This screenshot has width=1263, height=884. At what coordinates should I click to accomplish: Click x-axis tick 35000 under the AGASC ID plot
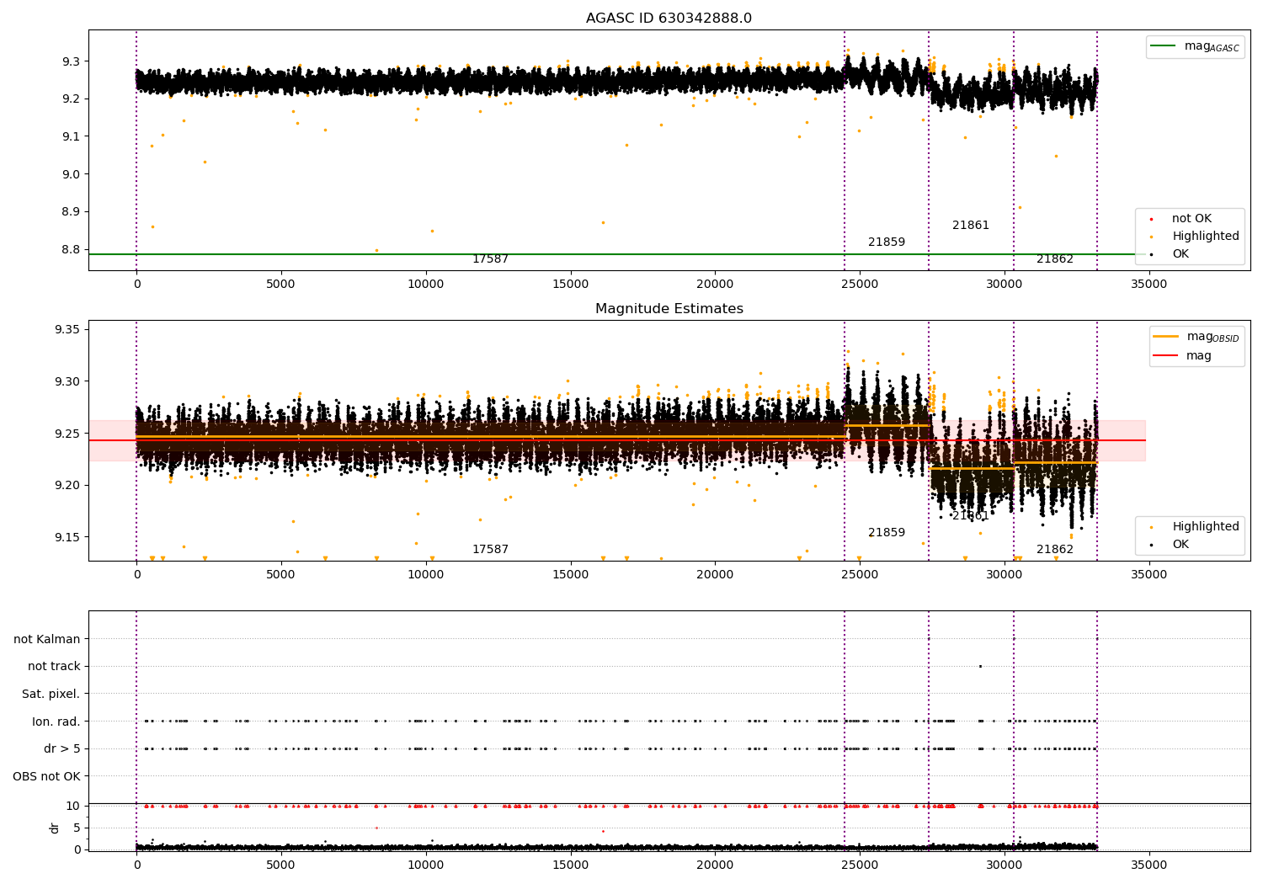(x=1148, y=285)
